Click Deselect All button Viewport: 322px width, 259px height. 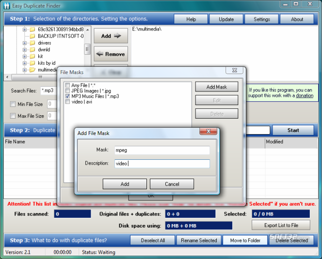[153, 240]
